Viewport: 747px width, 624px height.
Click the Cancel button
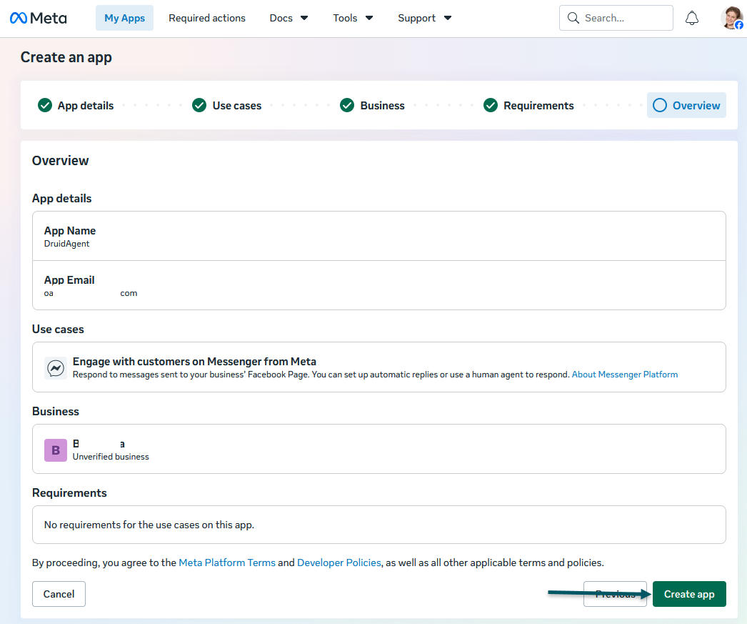(59, 594)
